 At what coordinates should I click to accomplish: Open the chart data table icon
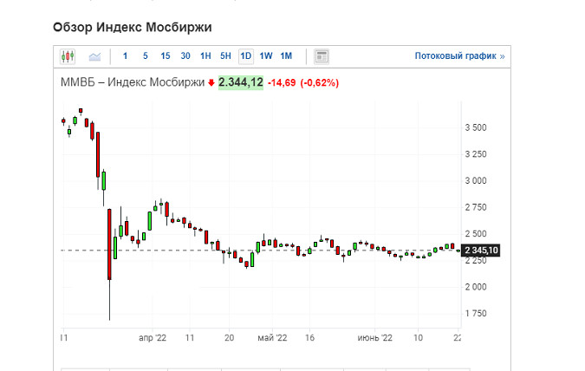pos(322,56)
